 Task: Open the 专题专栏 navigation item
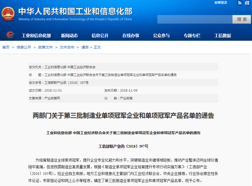(192, 36)
